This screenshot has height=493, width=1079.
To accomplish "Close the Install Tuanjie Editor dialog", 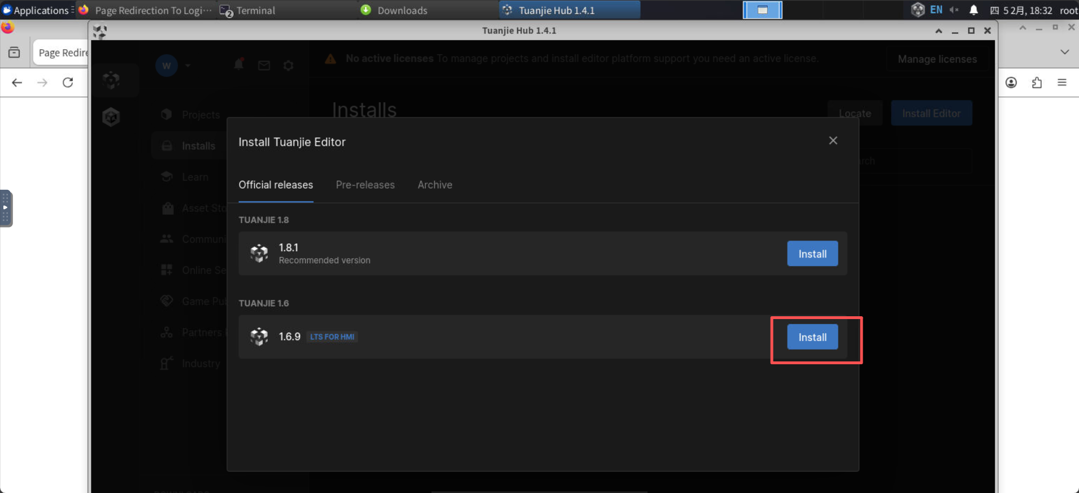I will tap(833, 141).
